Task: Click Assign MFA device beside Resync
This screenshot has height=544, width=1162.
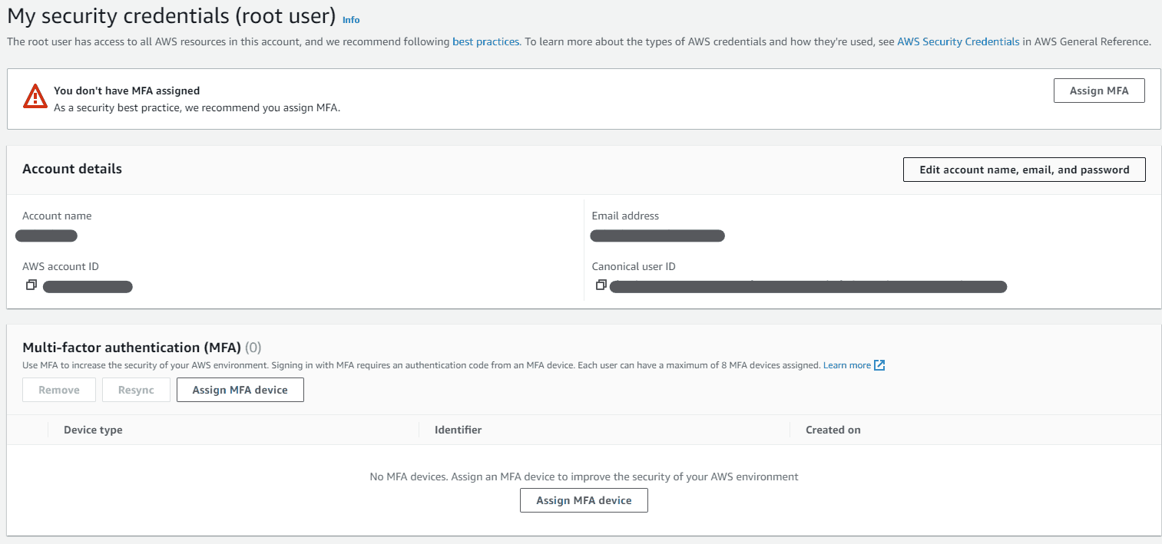Action: 240,390
